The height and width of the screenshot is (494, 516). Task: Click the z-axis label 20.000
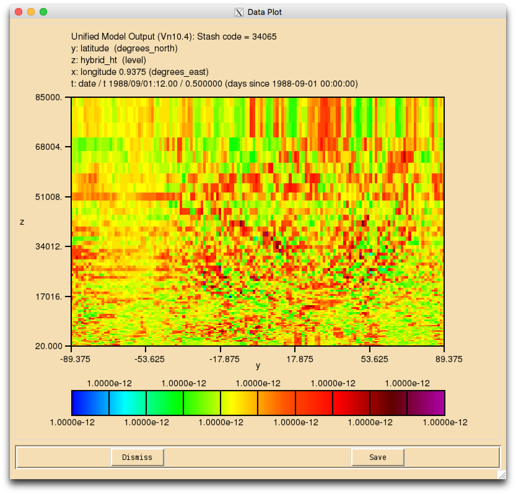coord(49,346)
